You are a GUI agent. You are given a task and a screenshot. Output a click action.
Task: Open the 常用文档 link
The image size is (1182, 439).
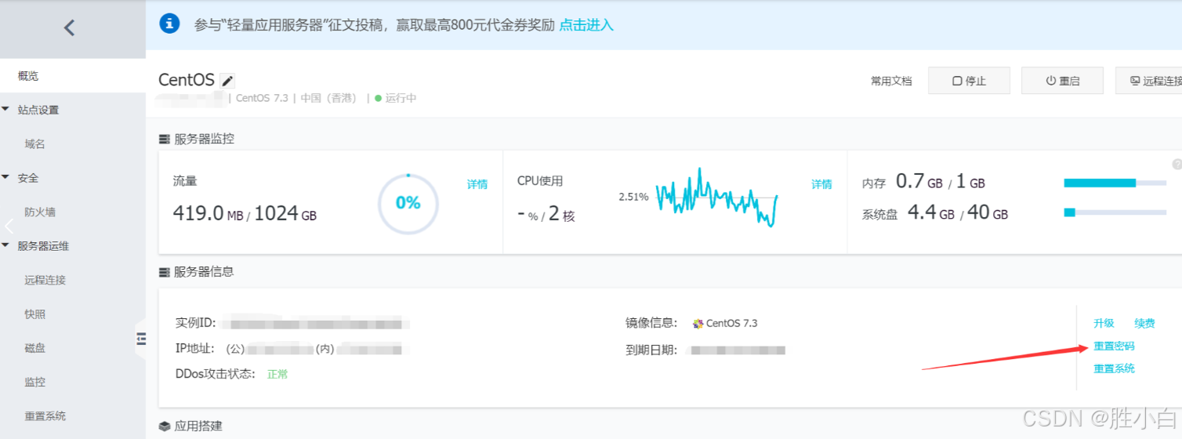tap(891, 81)
